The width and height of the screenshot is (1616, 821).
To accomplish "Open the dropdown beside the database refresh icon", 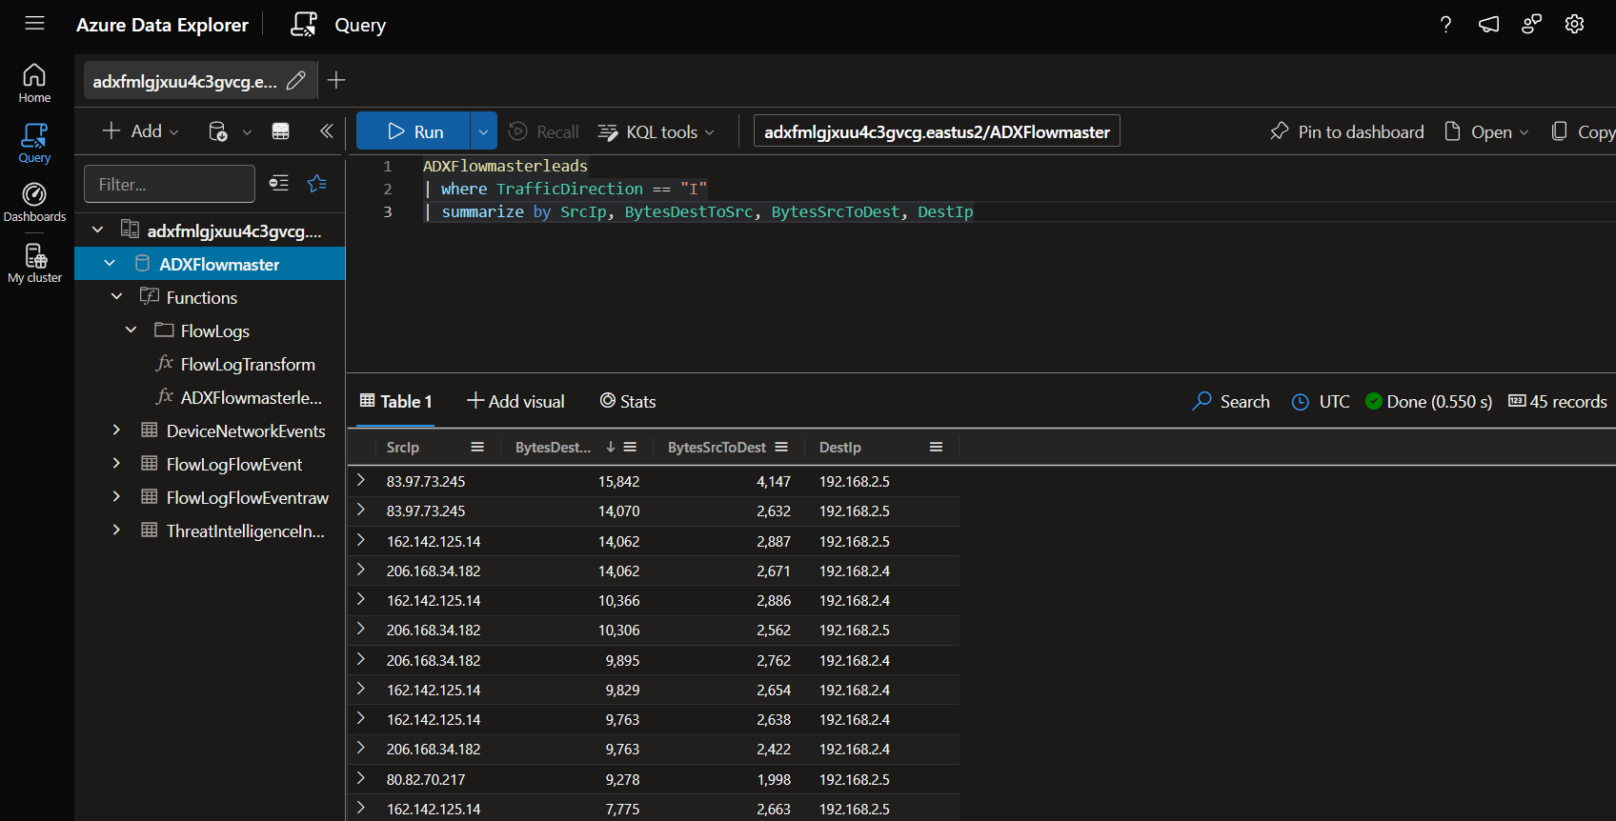I will [247, 132].
